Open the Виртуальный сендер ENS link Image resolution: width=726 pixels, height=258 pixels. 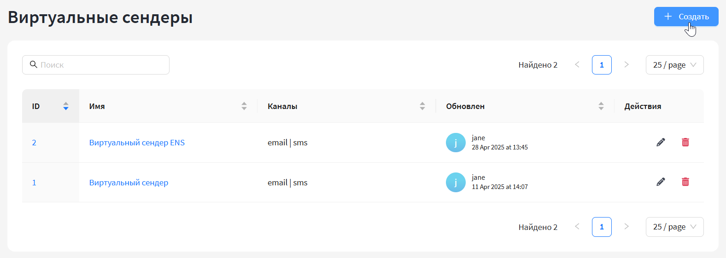137,143
